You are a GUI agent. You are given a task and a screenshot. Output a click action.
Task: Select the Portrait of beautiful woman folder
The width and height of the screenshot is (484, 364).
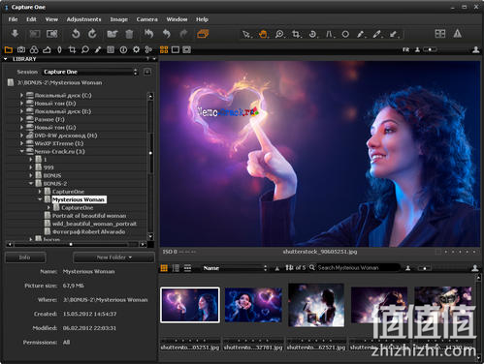point(89,216)
